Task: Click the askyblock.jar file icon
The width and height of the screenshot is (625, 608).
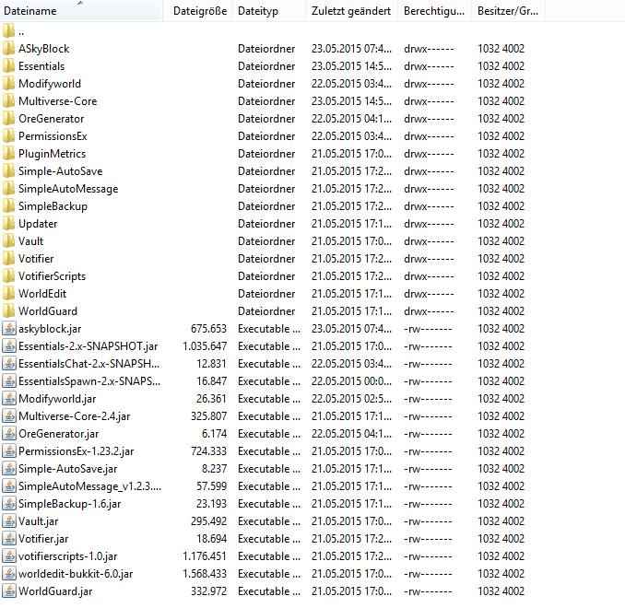Action: 9,329
